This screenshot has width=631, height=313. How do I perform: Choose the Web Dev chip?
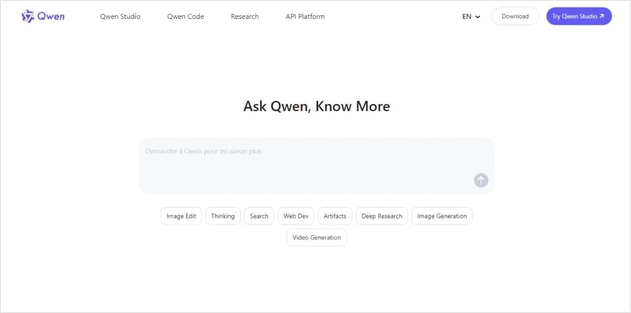[x=296, y=216]
